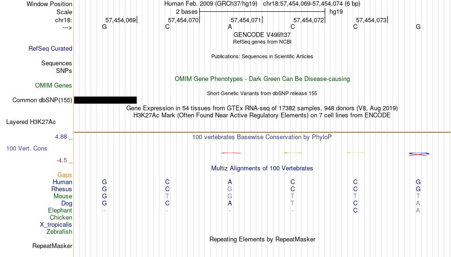Click RefSeq genes from NCBI title
Viewport: 451px width, 257px height.
(263, 42)
